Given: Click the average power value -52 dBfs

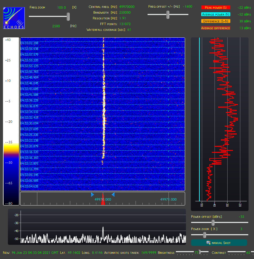Looking at the screenshot, I should tap(244, 14).
